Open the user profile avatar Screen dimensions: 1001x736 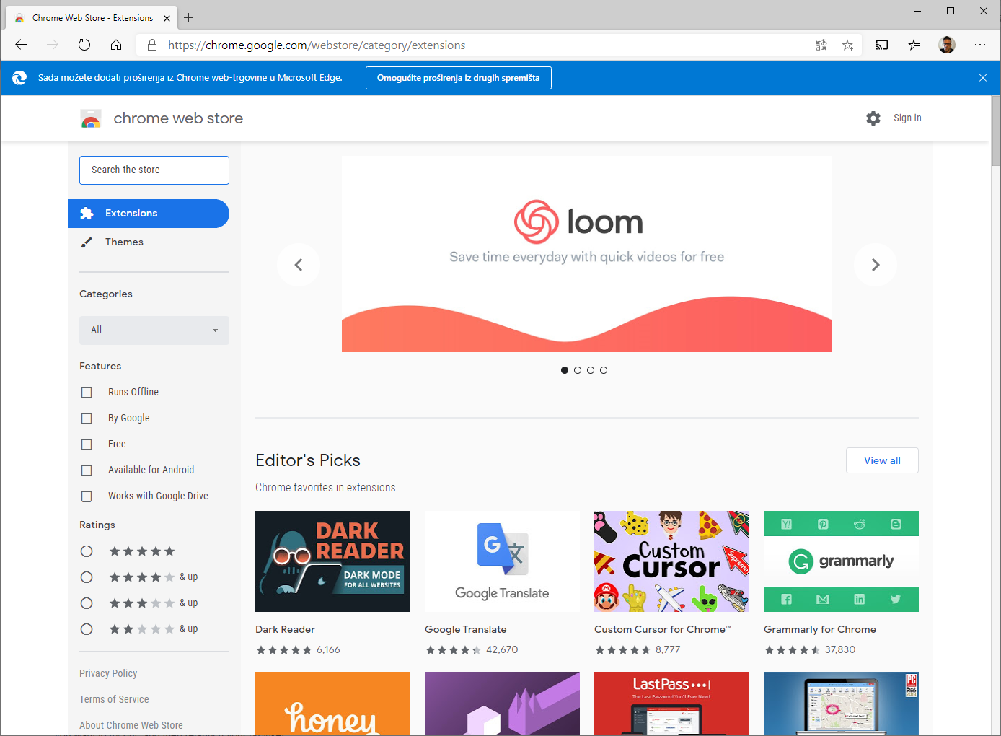(x=947, y=45)
